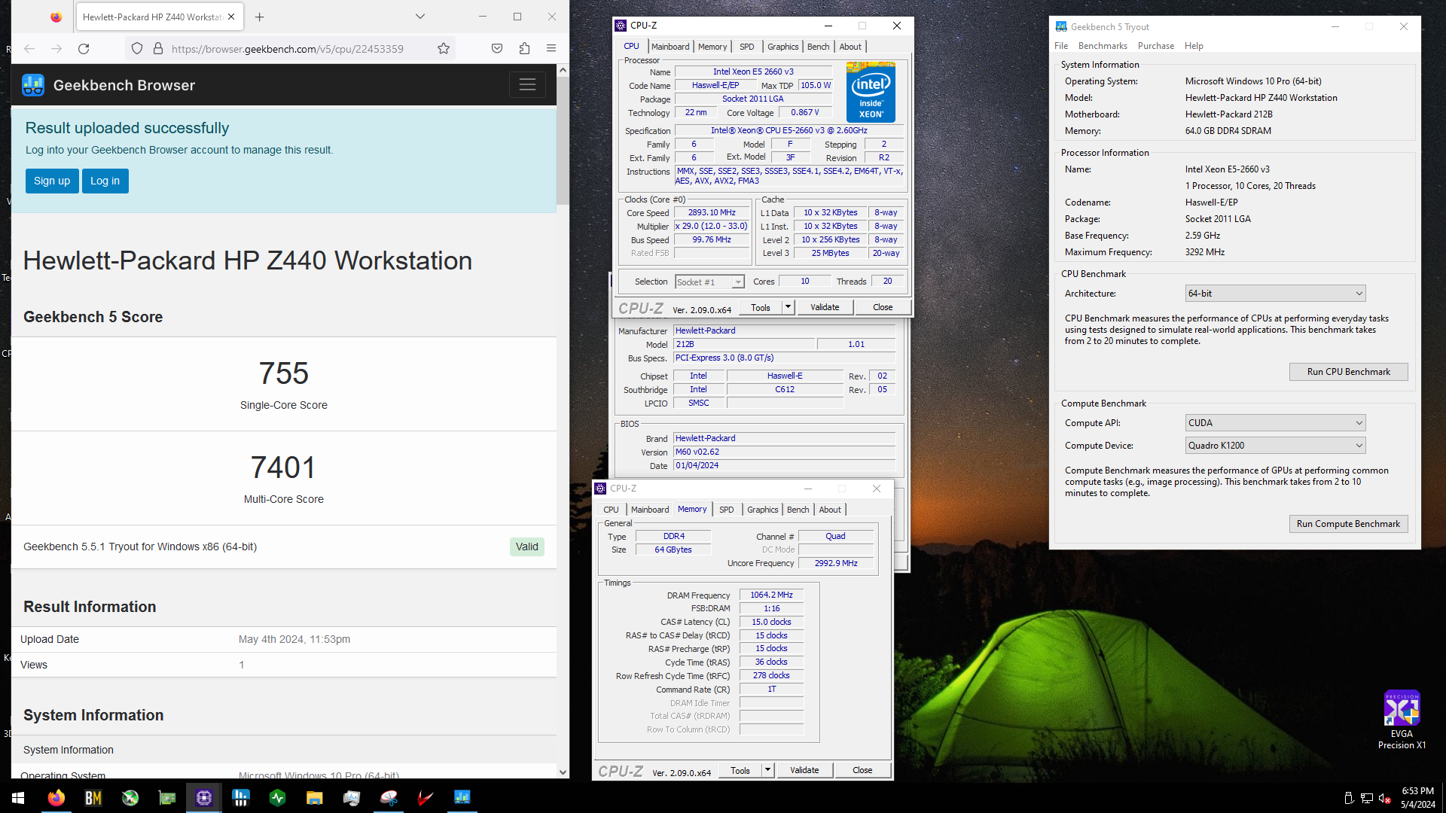This screenshot has height=813, width=1446.
Task: Click the CPU-Z taskbar icon
Action: coord(204,798)
